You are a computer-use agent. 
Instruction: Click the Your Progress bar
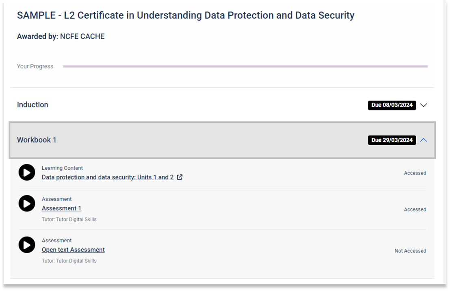pyautogui.click(x=245, y=66)
